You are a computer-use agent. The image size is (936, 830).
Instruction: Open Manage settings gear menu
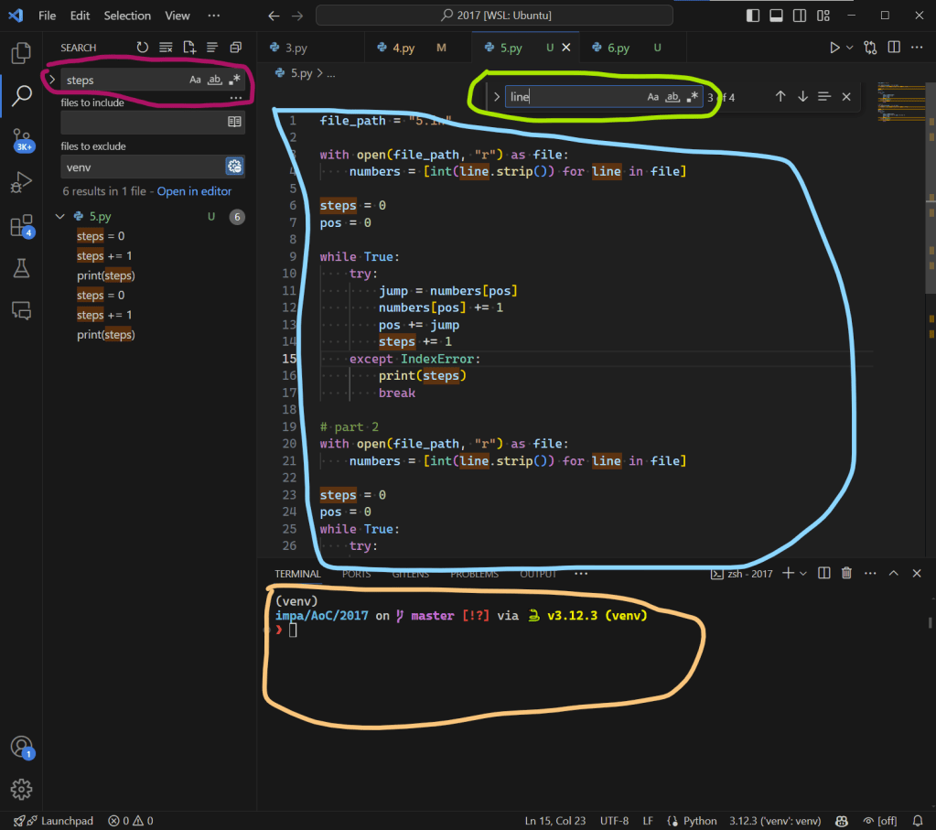coord(22,789)
